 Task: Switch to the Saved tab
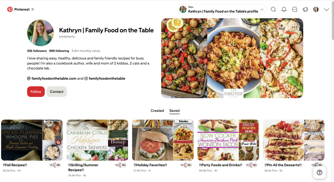point(175,111)
